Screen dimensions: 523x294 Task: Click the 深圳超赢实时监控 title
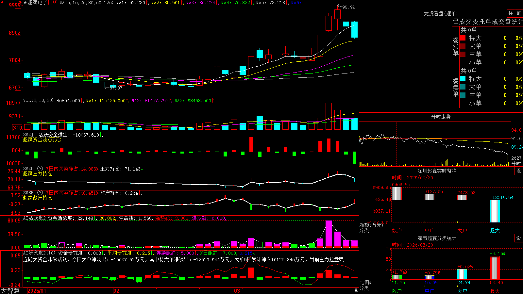click(437, 171)
